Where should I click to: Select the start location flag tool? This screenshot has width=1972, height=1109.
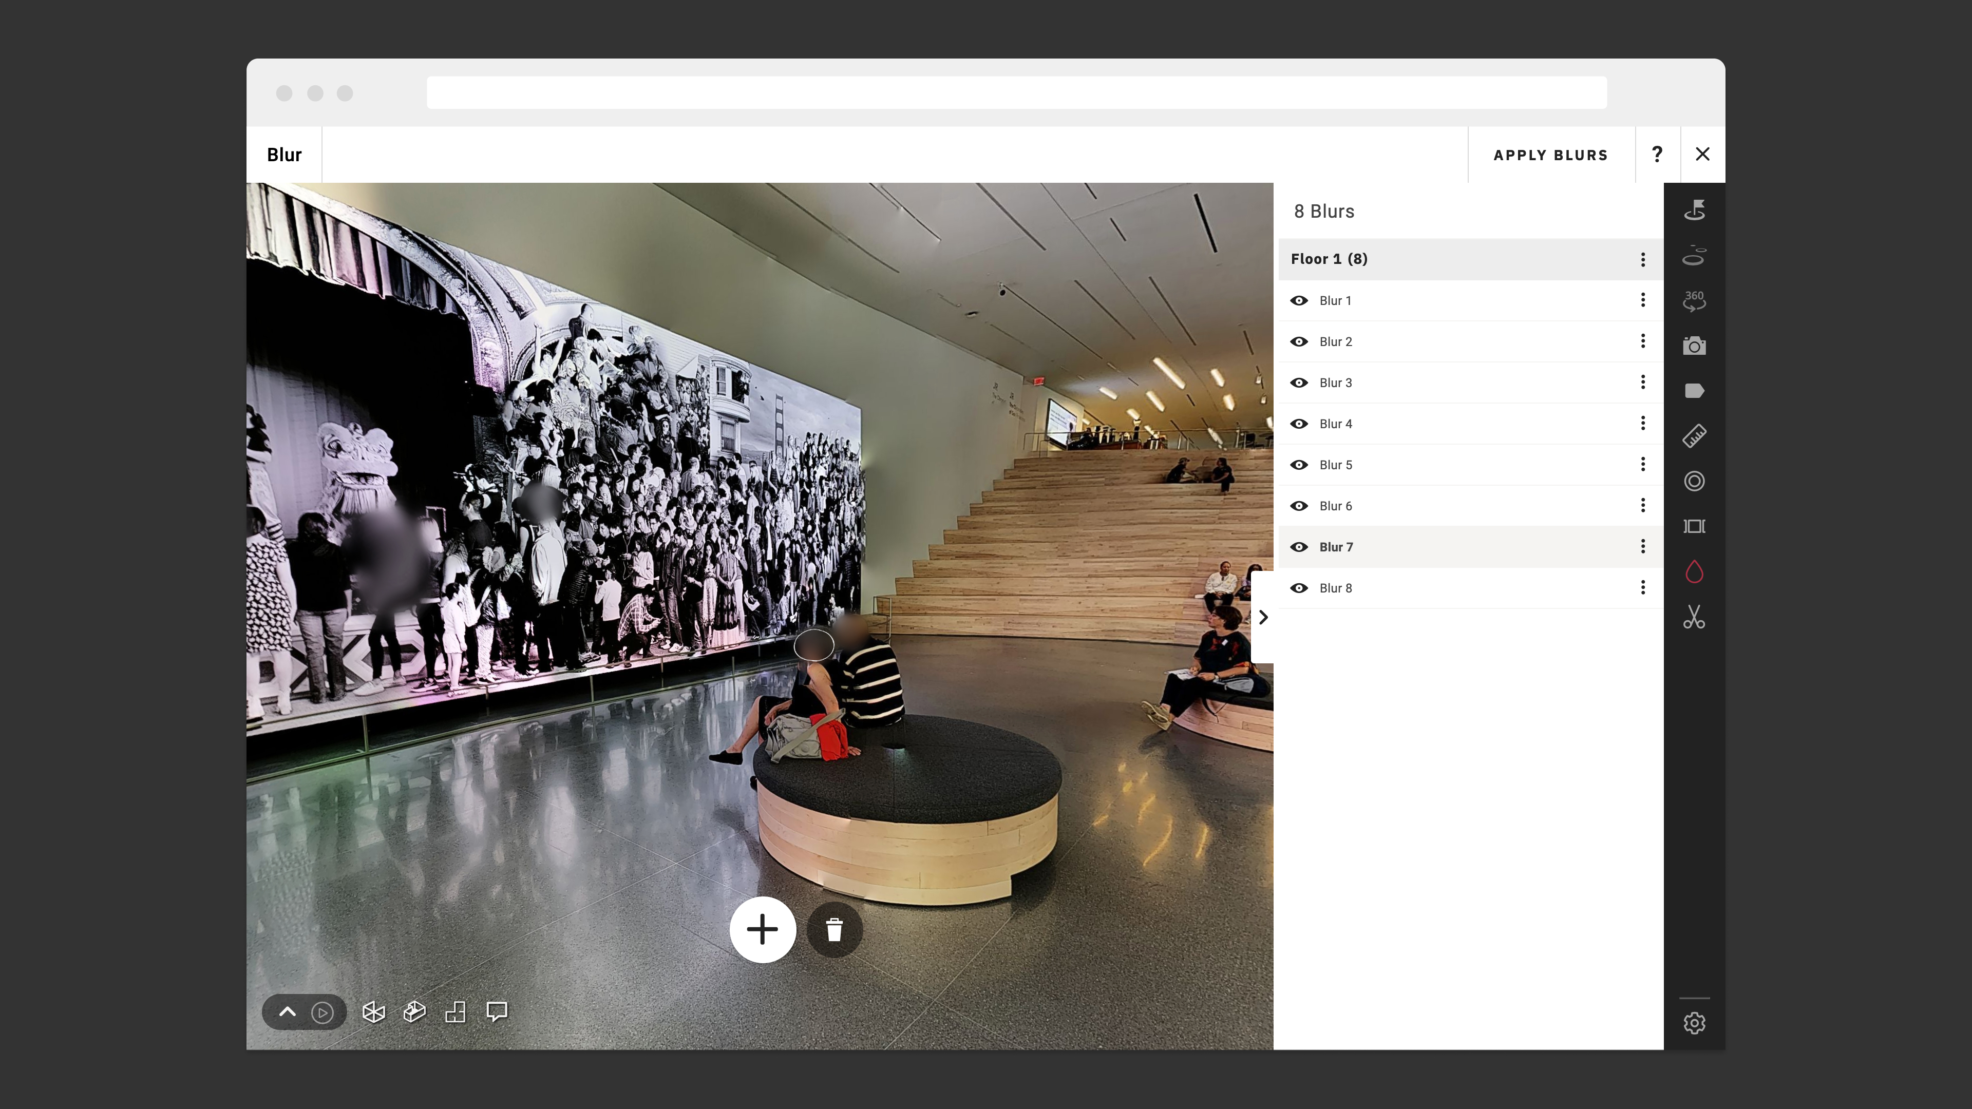1694,209
